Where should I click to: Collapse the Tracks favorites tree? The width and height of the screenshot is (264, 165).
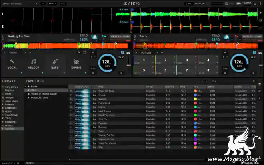[26, 87]
